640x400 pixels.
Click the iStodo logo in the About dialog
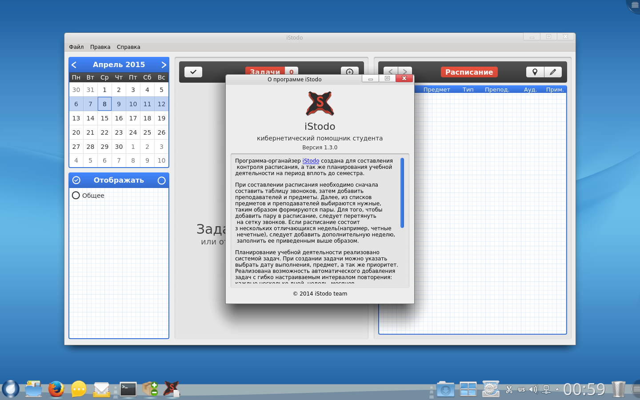click(x=320, y=103)
